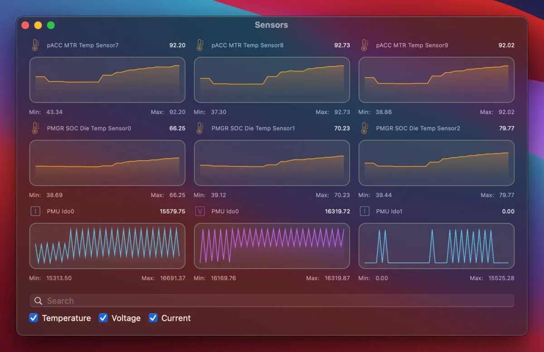The width and height of the screenshot is (544, 352).
Task: Uncheck the Temperature checkbox
Action: (34, 318)
